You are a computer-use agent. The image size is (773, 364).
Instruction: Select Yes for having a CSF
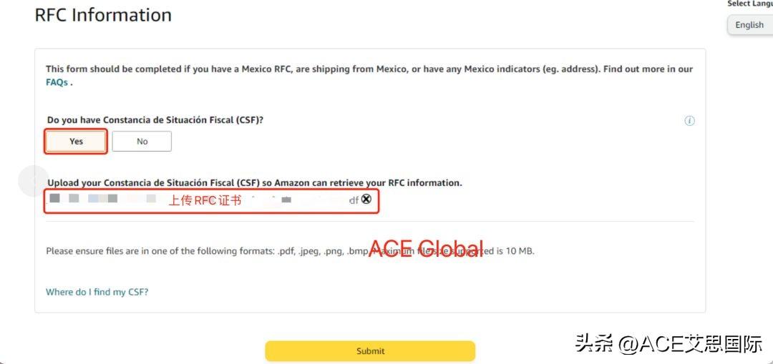(x=76, y=142)
